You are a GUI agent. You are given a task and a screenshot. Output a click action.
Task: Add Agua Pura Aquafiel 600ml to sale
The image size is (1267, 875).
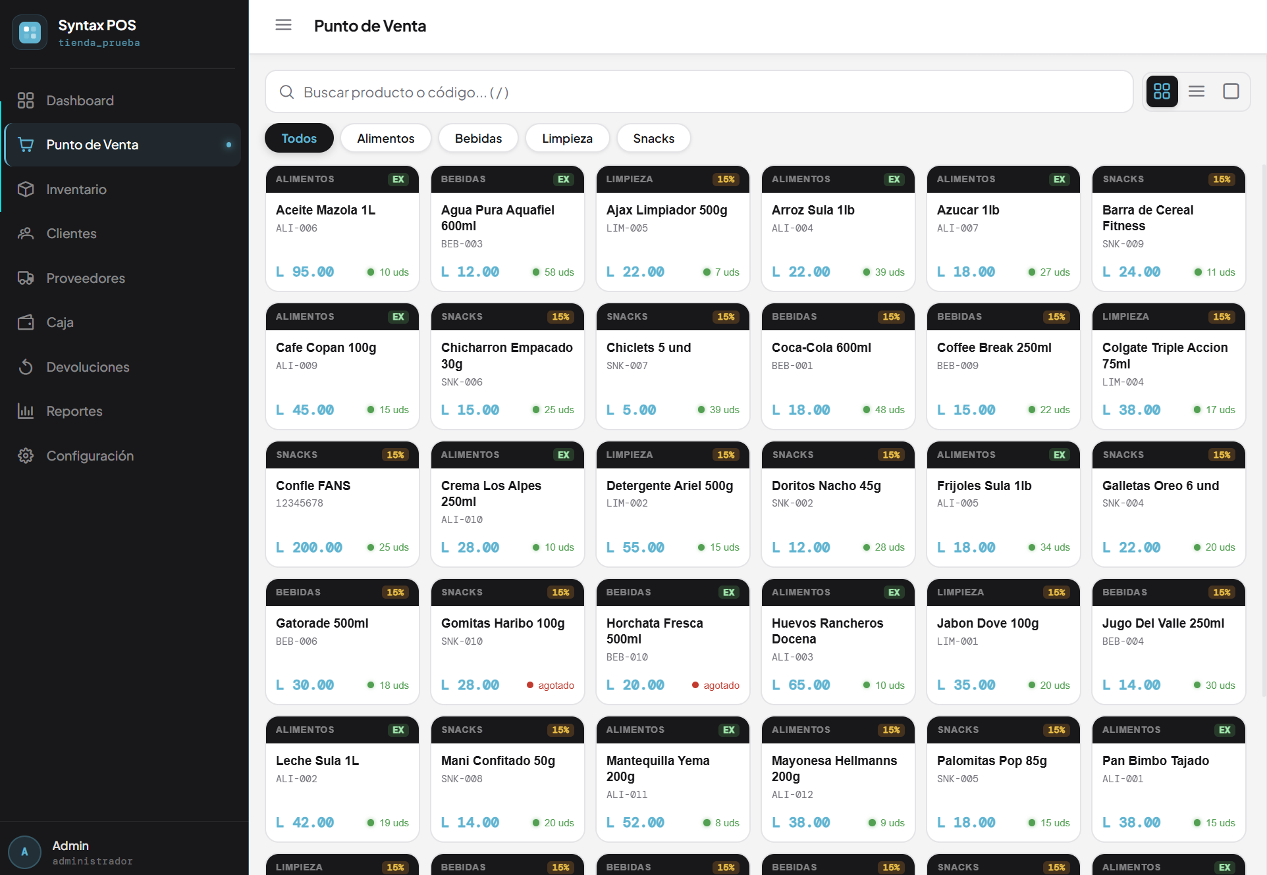pyautogui.click(x=507, y=228)
